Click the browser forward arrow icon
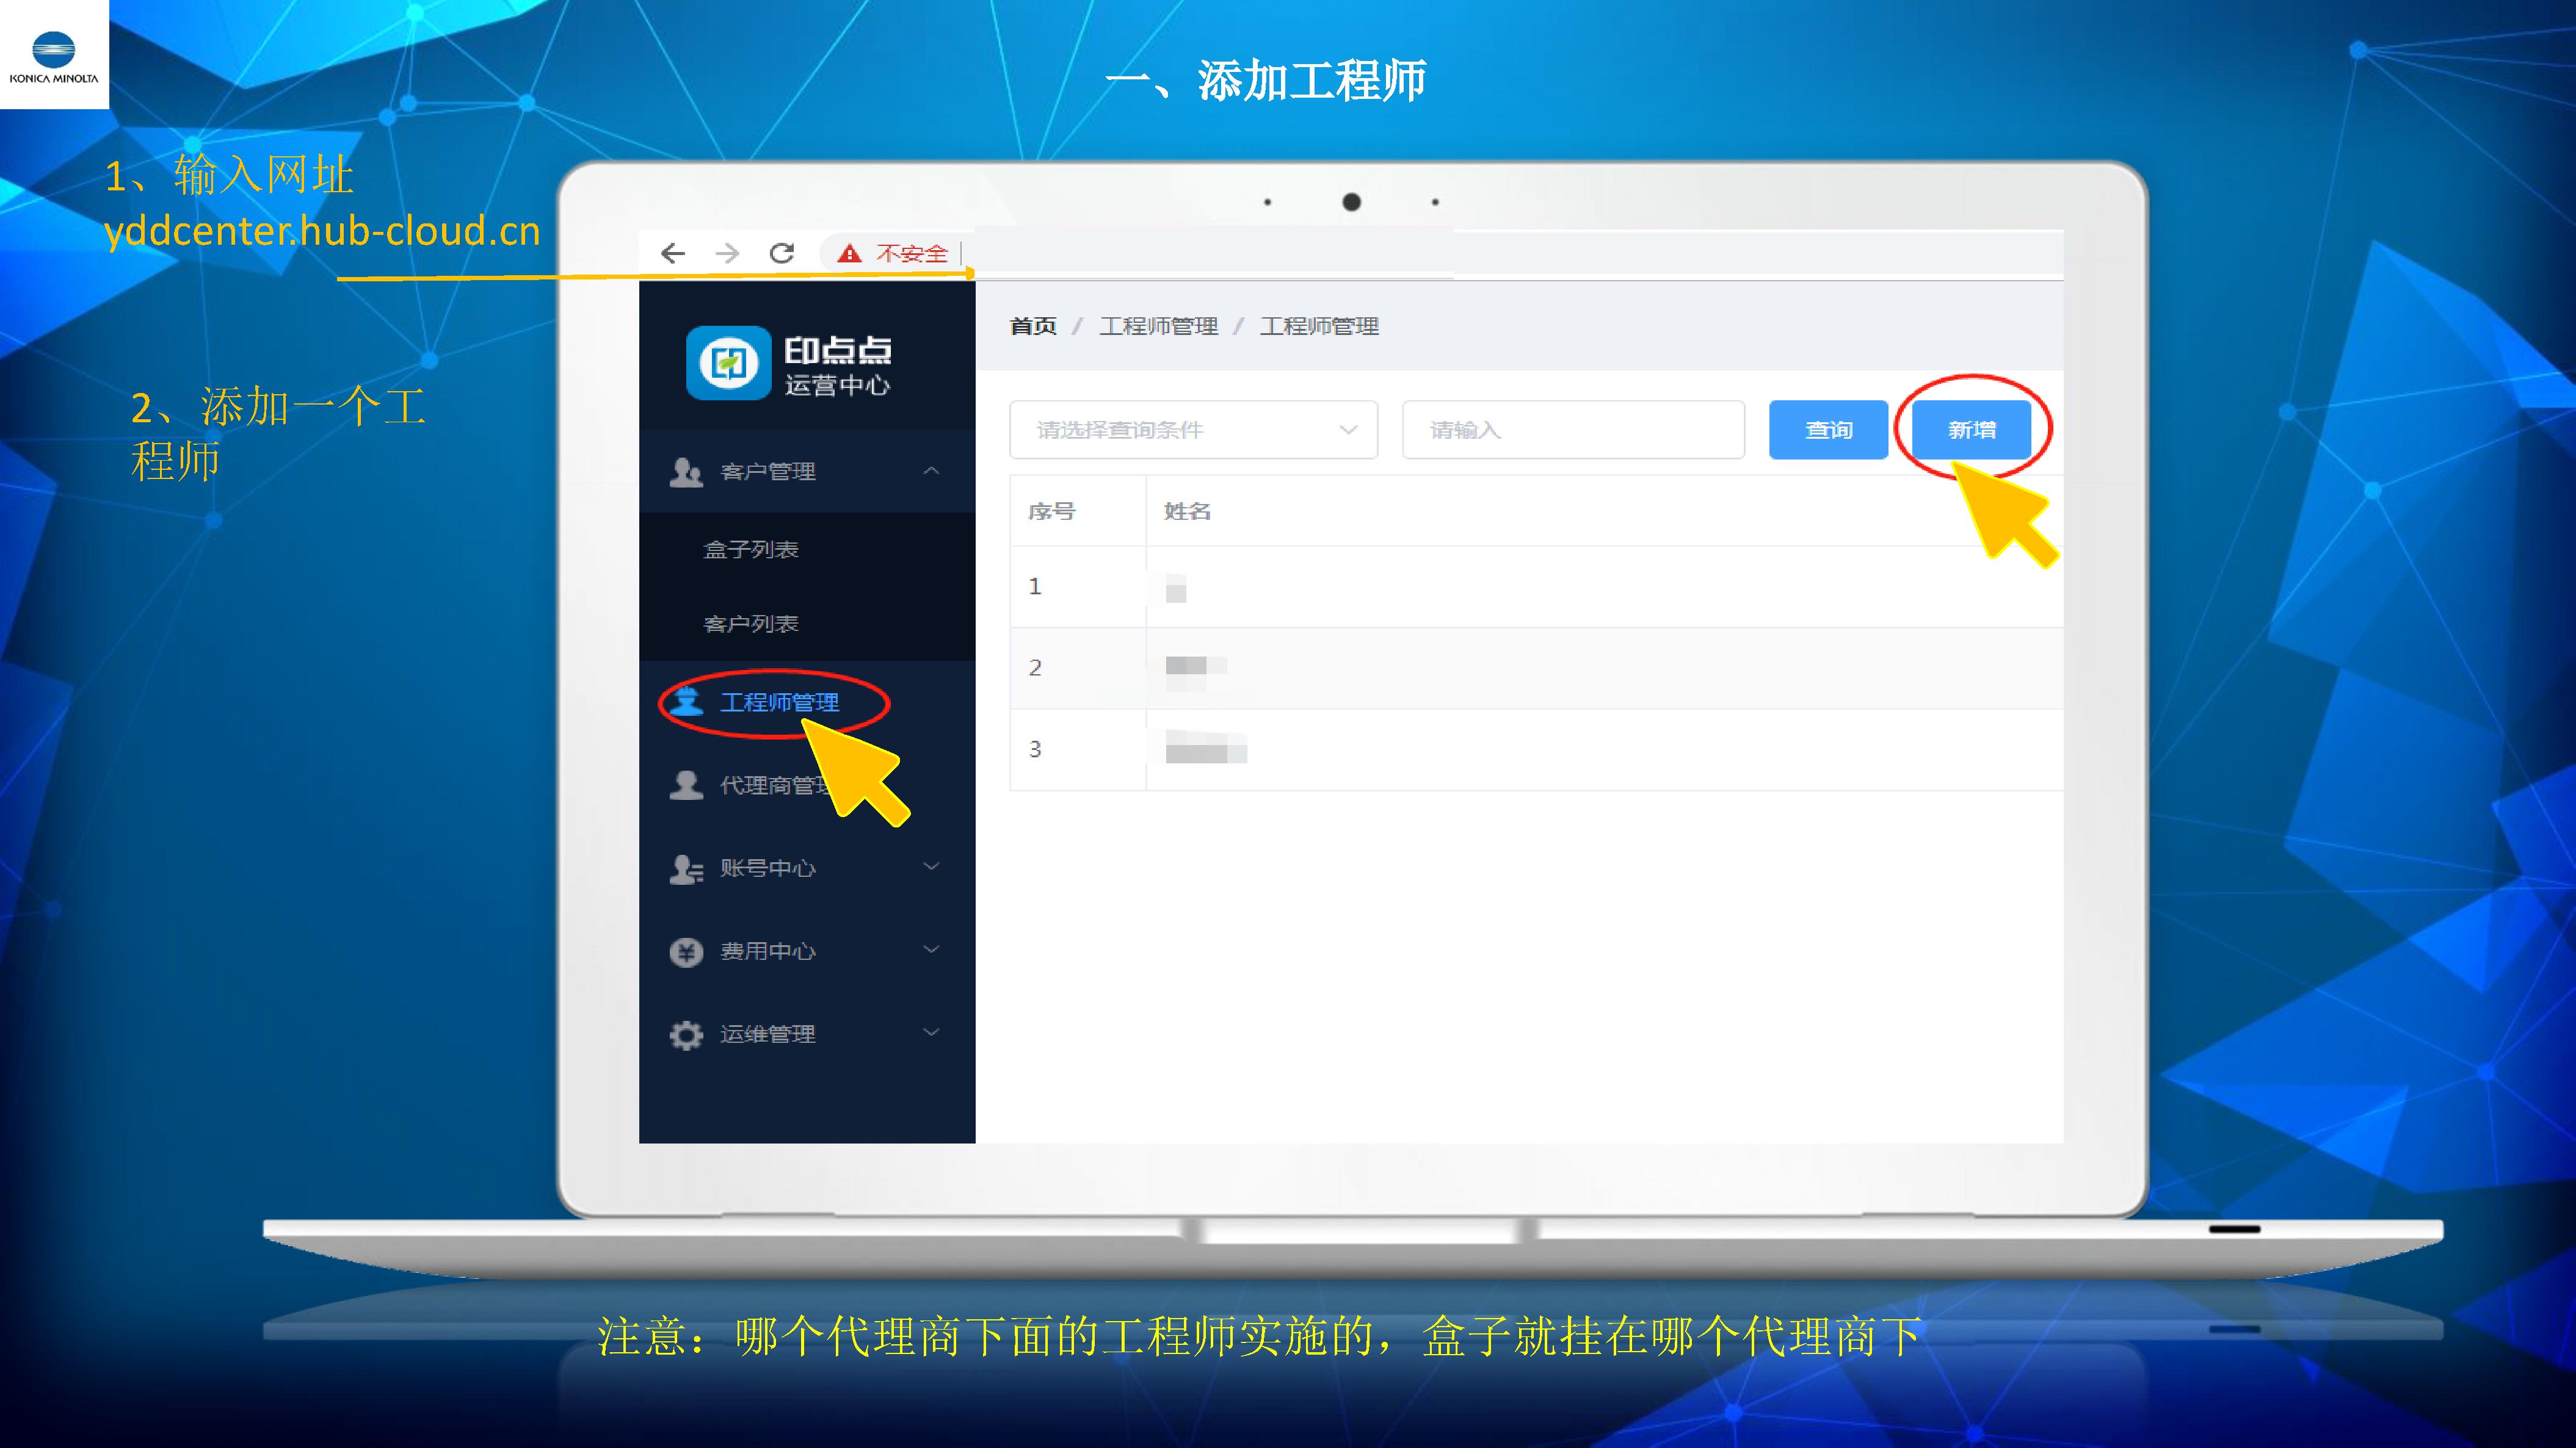The width and height of the screenshot is (2576, 1448). coord(727,254)
